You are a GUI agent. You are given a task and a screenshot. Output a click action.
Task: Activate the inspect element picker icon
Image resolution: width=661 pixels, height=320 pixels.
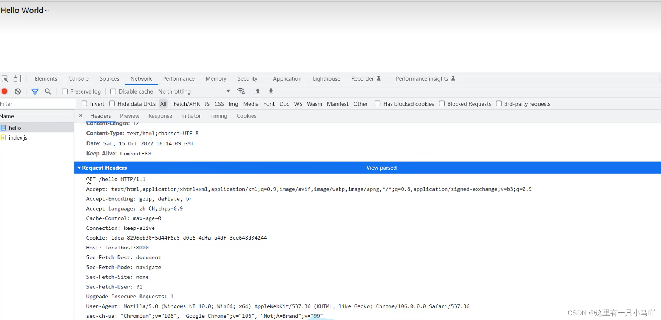5,79
